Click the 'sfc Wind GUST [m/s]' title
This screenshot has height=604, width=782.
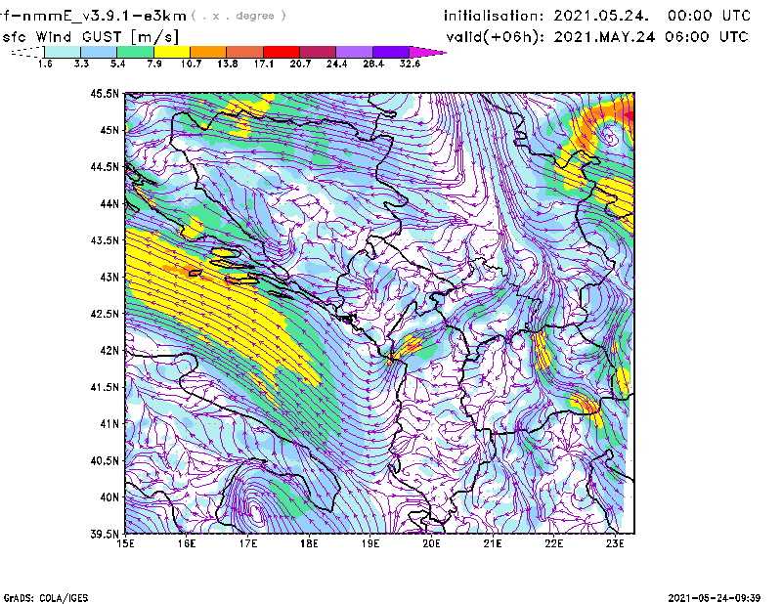point(91,37)
